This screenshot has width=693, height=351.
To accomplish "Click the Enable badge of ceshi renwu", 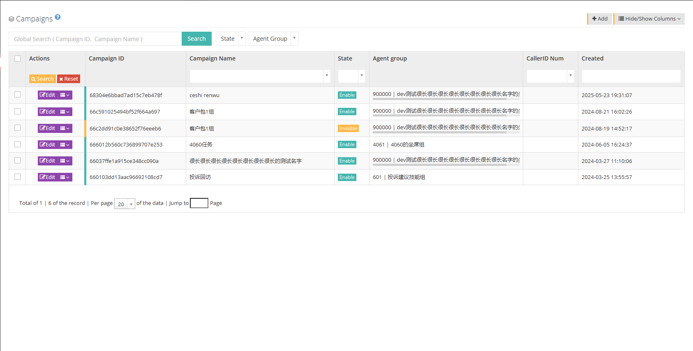I will pyautogui.click(x=347, y=95).
